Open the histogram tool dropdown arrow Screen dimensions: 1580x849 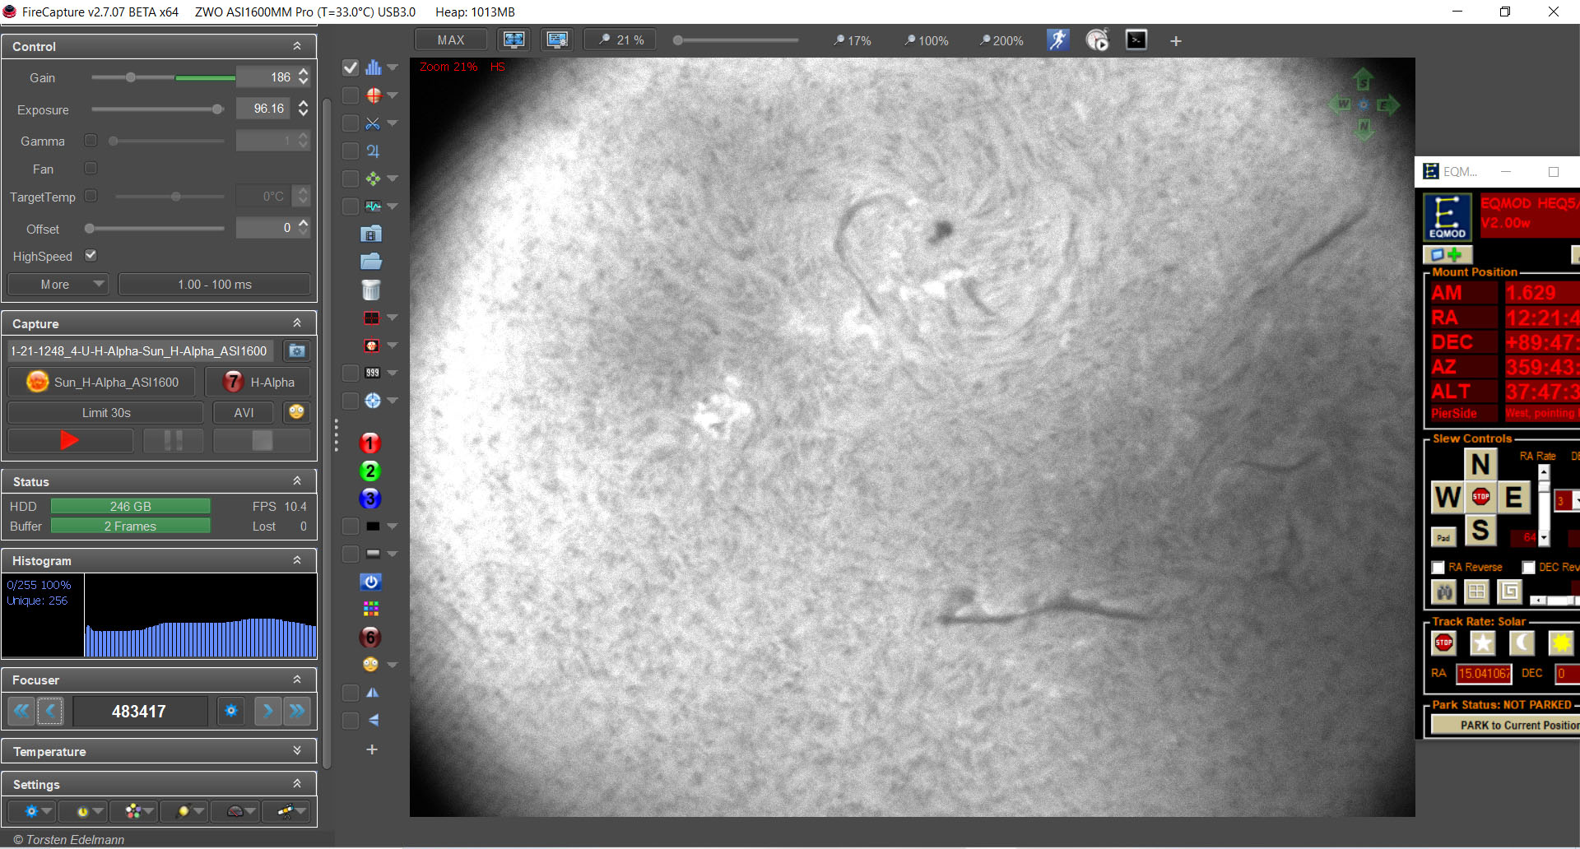click(393, 68)
